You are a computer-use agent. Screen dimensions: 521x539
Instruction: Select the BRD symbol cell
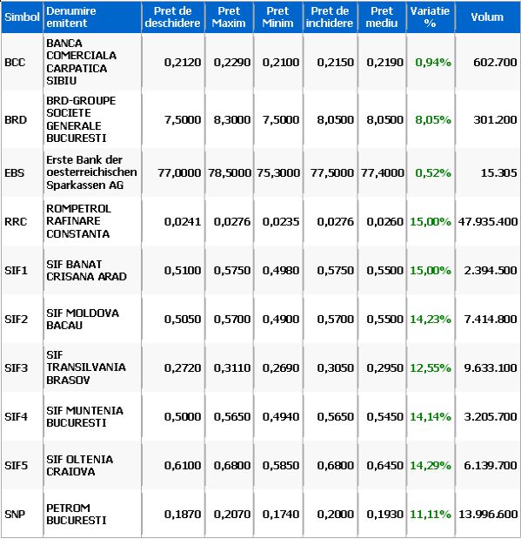16,120
